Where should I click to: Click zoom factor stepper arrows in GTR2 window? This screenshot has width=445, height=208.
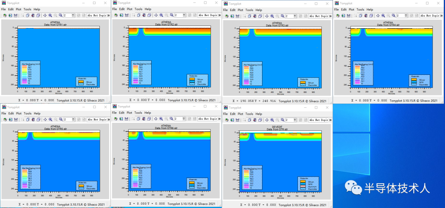click(184, 15)
